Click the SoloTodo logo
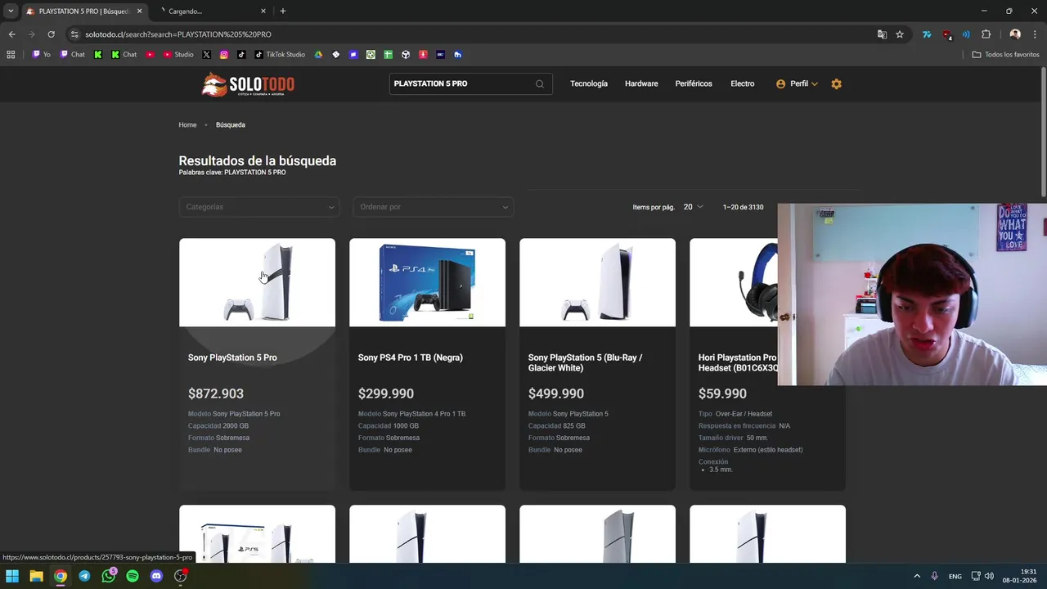Image resolution: width=1047 pixels, height=589 pixels. 248,84
